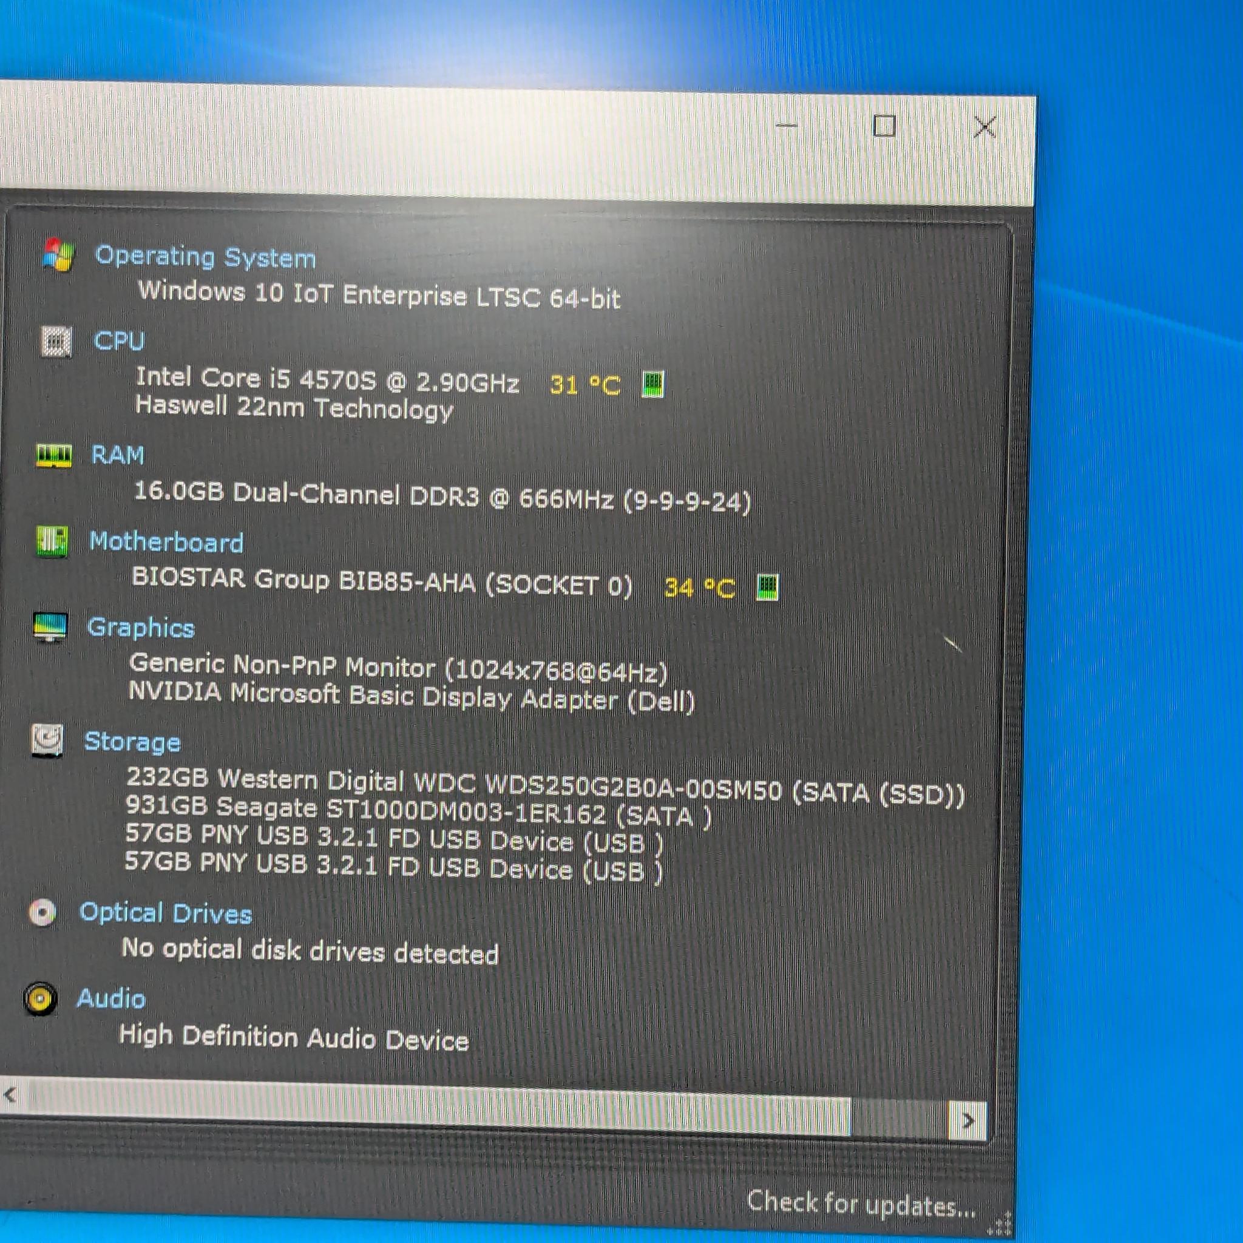Select the 232GB Western Digital SSD line

click(546, 785)
